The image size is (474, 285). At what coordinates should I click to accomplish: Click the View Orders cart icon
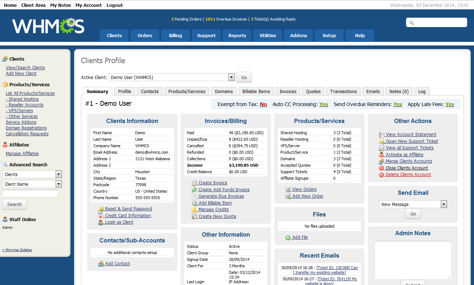pos(288,189)
